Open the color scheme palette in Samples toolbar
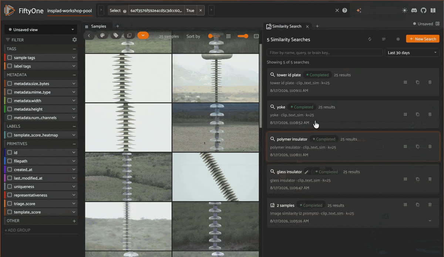The height and width of the screenshot is (257, 444). click(x=102, y=35)
